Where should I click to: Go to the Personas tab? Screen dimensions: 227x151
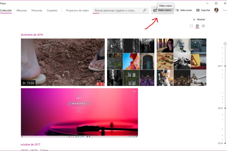37,11
